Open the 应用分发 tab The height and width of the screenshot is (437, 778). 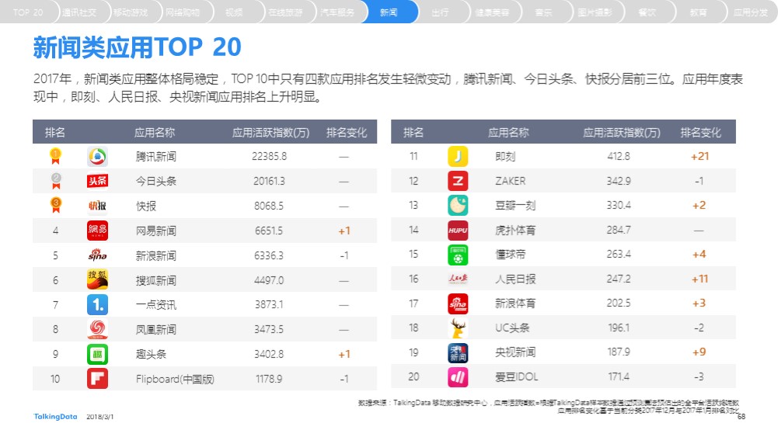pyautogui.click(x=752, y=12)
